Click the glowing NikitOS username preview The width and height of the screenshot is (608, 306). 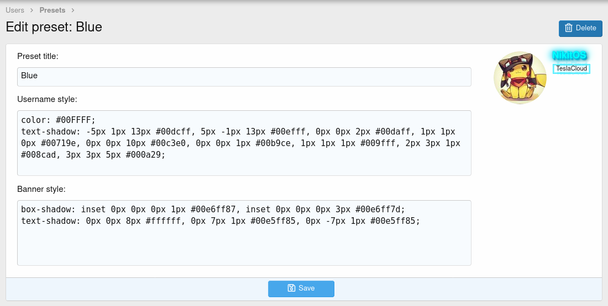coord(569,55)
